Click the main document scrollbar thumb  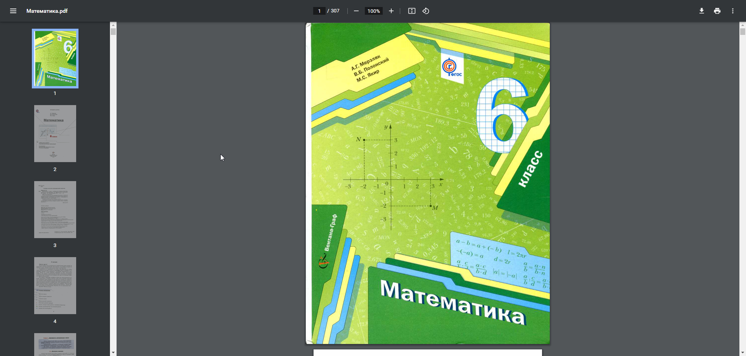point(743,32)
